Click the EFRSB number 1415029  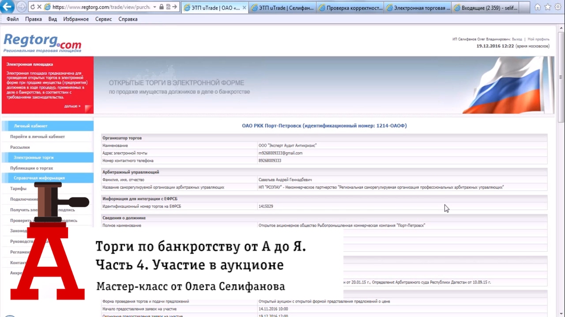point(266,206)
